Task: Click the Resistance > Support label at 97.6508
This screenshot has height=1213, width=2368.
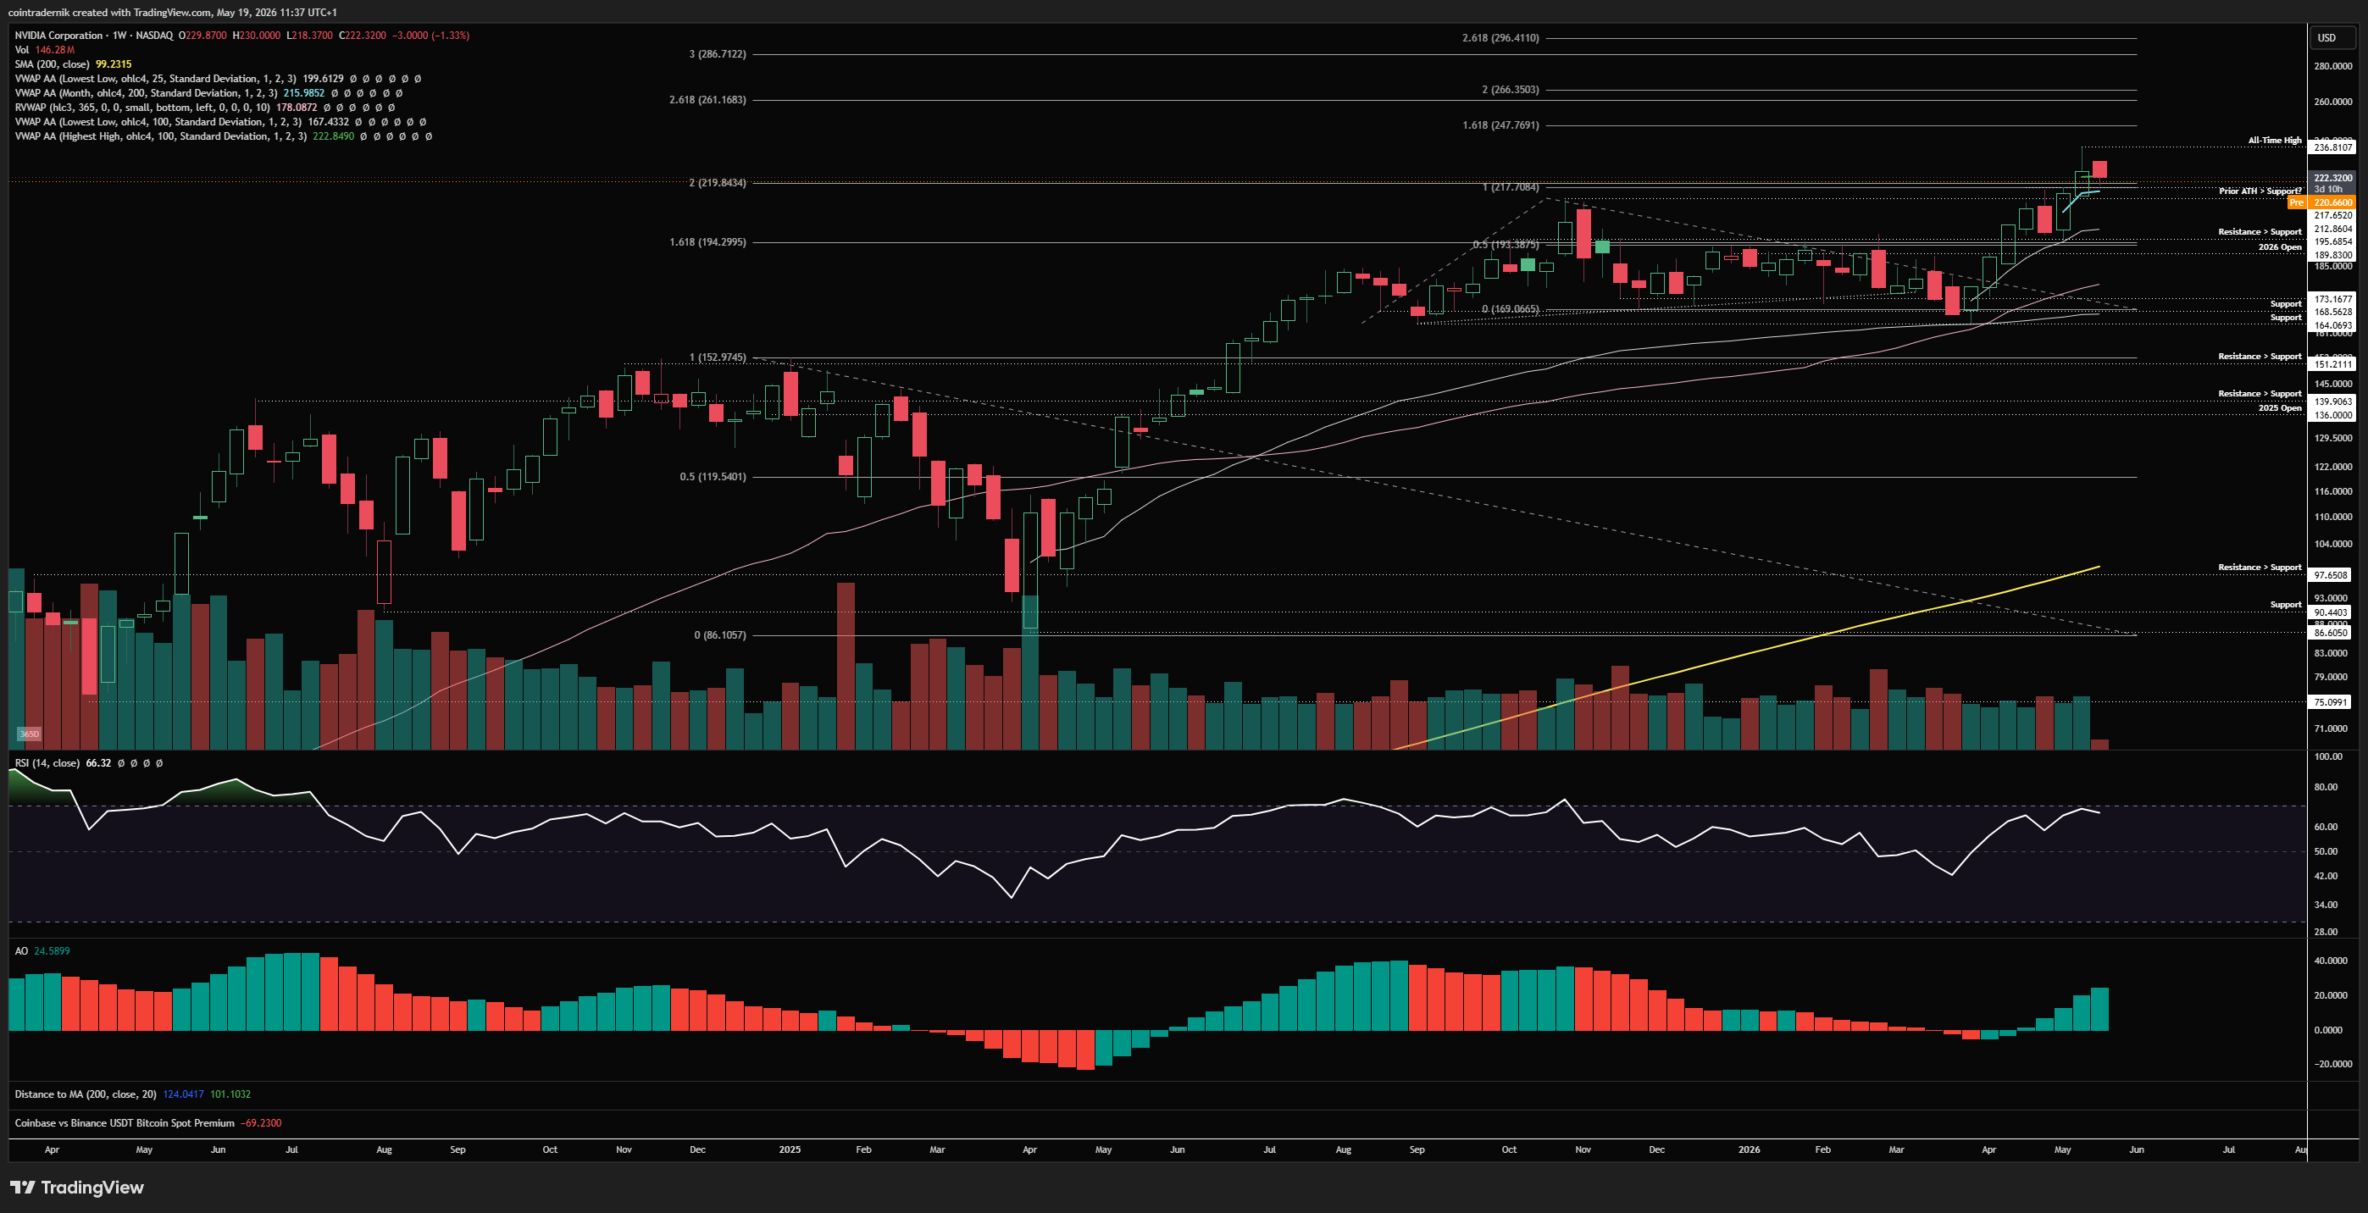Action: click(2260, 568)
